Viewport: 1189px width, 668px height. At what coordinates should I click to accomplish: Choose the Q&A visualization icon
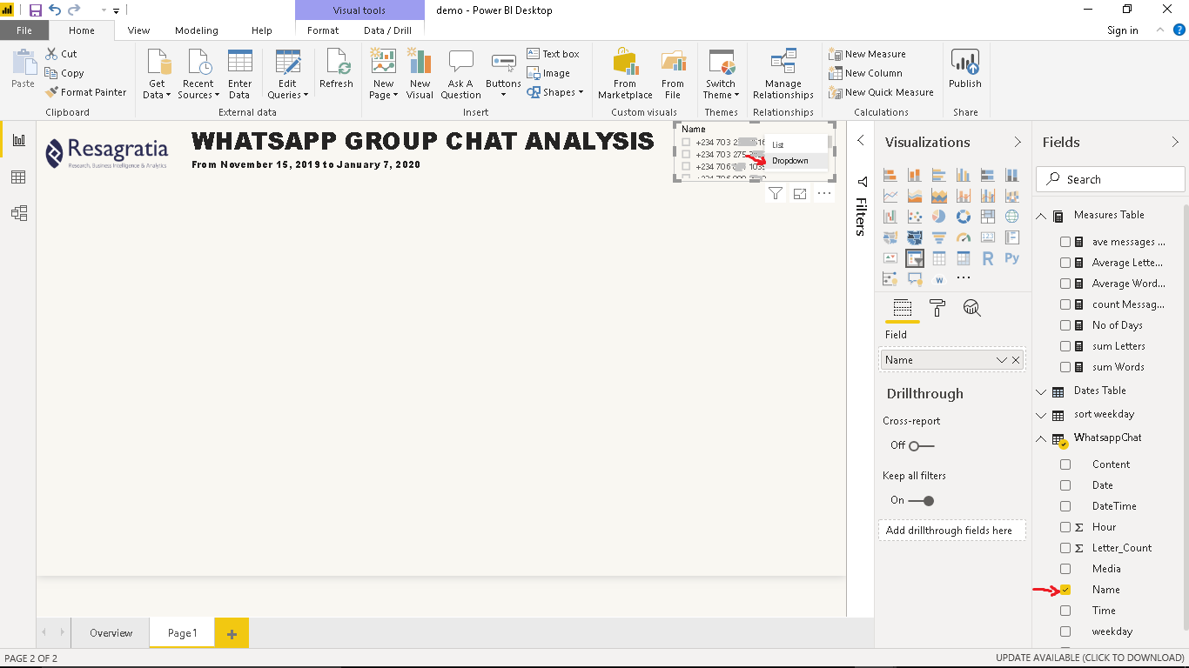914,279
